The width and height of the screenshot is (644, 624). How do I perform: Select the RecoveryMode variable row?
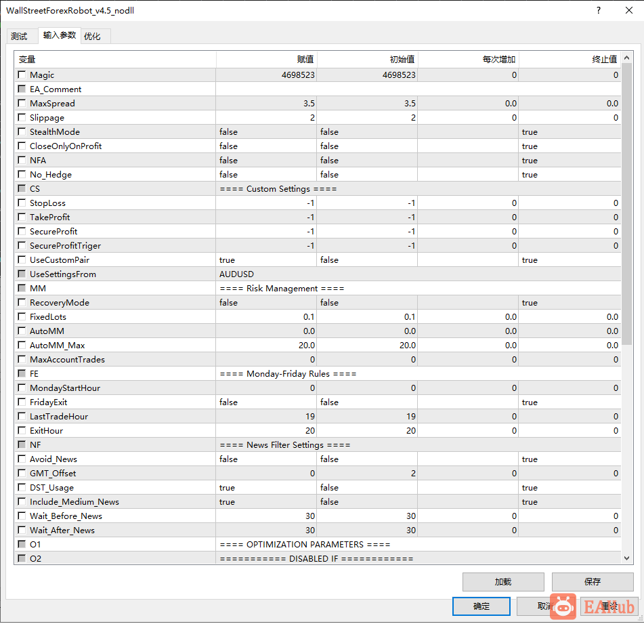click(318, 302)
